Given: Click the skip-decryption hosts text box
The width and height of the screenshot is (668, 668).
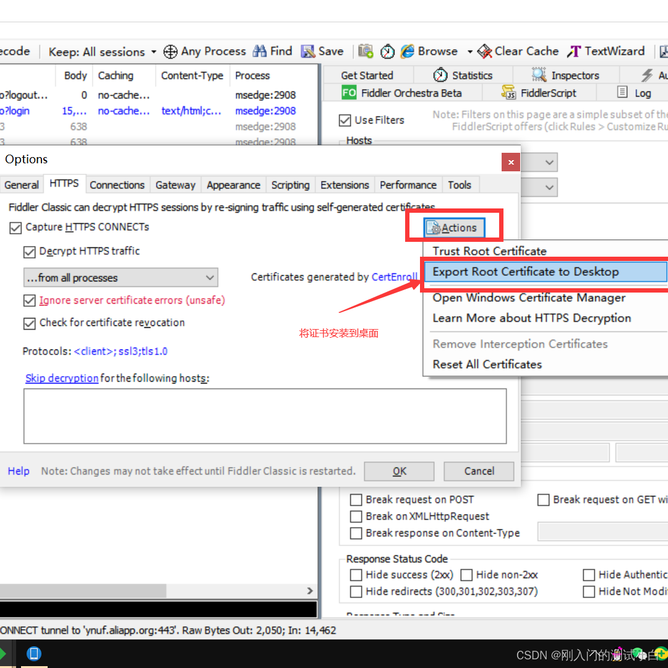Looking at the screenshot, I should [265, 416].
